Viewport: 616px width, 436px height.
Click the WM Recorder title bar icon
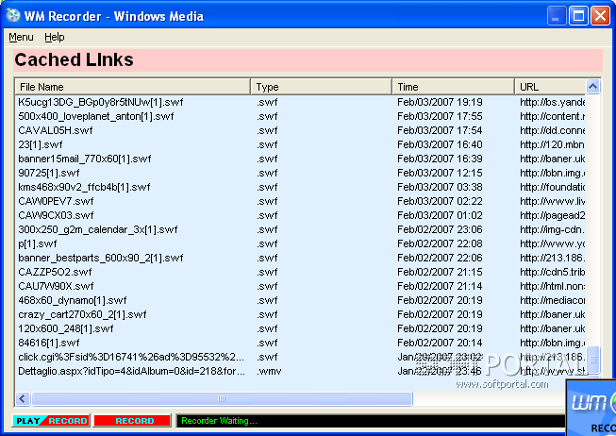click(13, 16)
